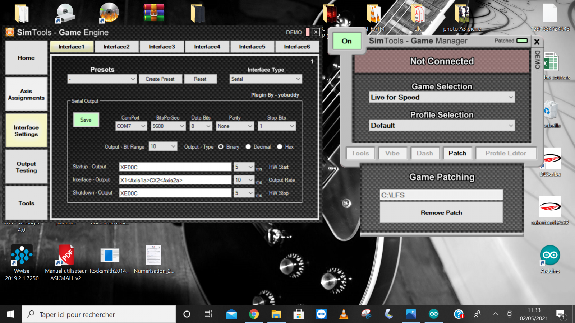This screenshot has width=575, height=323.
Task: Go to Home in Game Engine sidebar
Action: (27, 58)
